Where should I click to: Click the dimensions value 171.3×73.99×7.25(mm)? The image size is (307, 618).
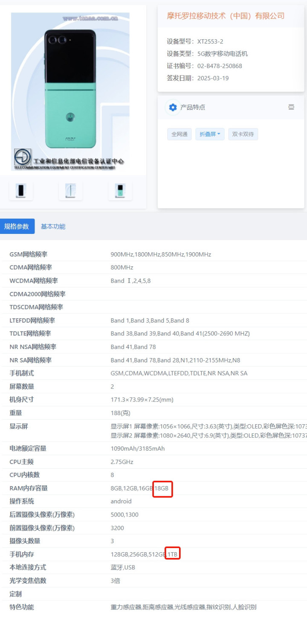(x=142, y=400)
